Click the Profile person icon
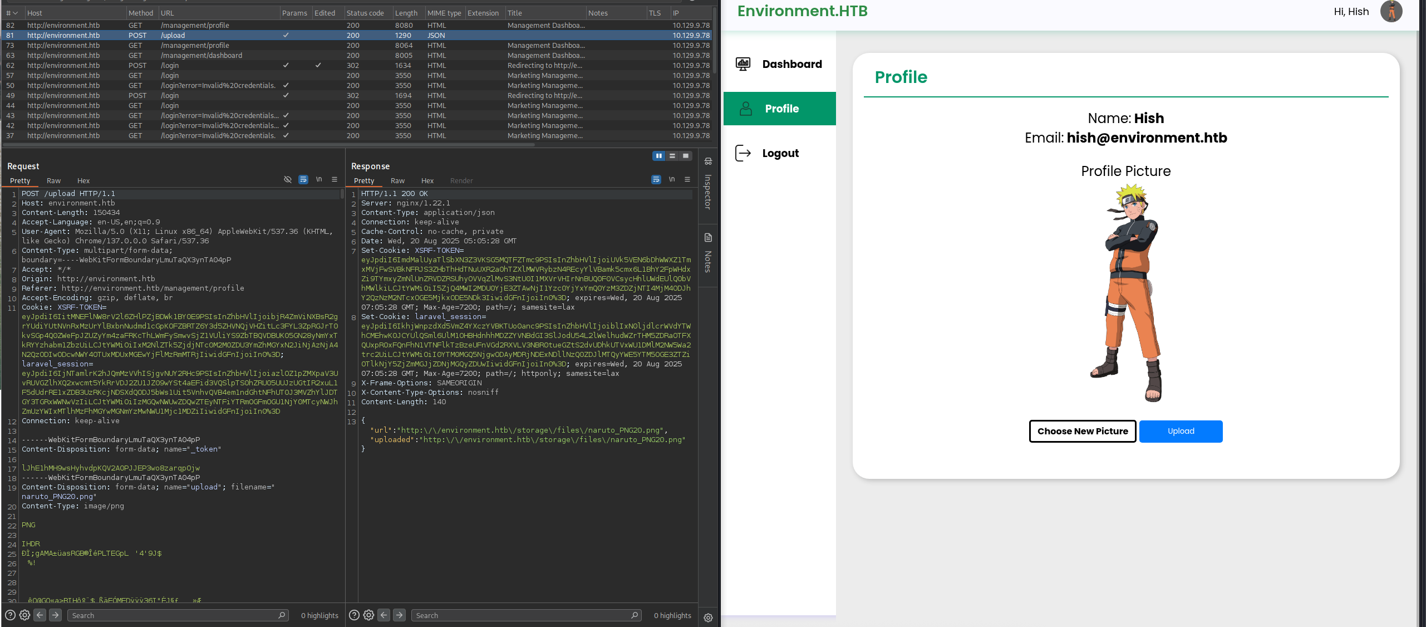This screenshot has width=1426, height=627. tap(746, 109)
